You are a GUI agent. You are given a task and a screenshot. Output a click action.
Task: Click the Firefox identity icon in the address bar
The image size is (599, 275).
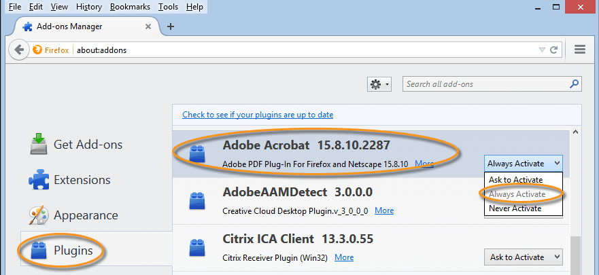37,50
